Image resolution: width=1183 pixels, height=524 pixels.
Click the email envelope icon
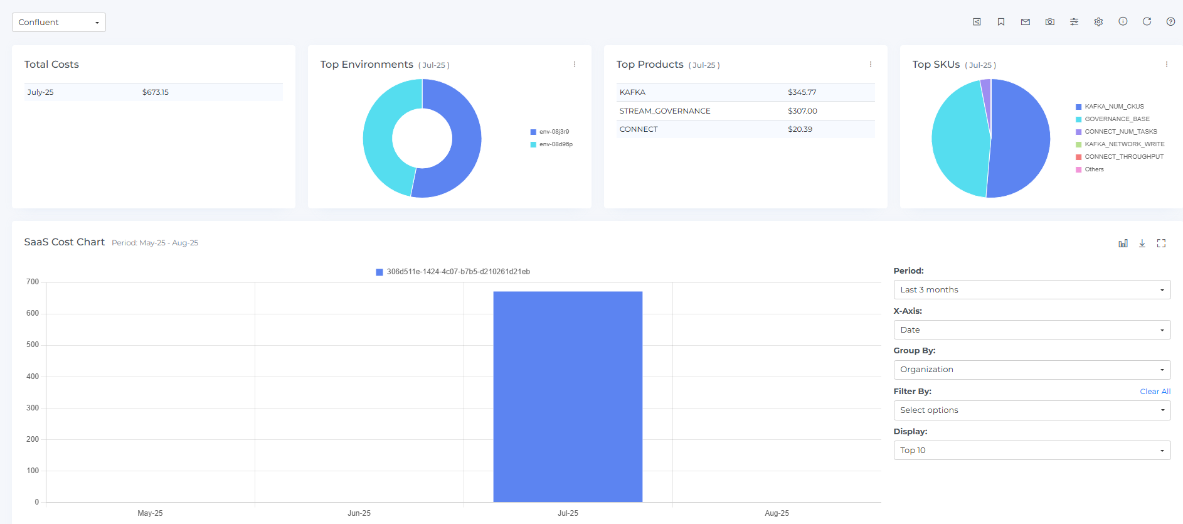coord(1026,22)
